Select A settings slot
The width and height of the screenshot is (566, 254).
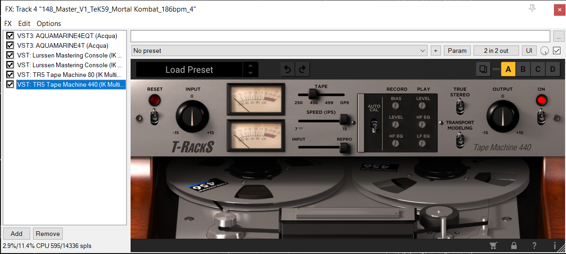click(508, 70)
